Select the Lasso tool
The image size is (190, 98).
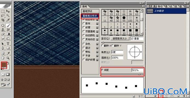pos(3,16)
